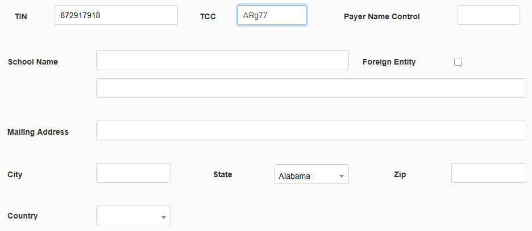The height and width of the screenshot is (231, 532).
Task: Click the Mailing Address input field
Action: pyautogui.click(x=311, y=131)
